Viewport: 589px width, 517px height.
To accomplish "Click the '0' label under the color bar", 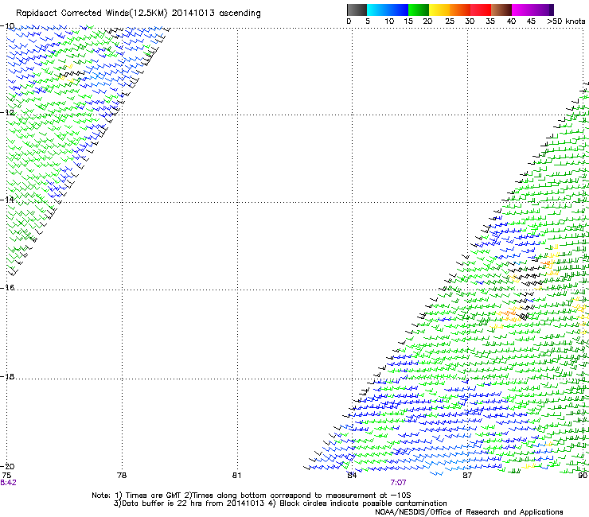I will (x=349, y=21).
